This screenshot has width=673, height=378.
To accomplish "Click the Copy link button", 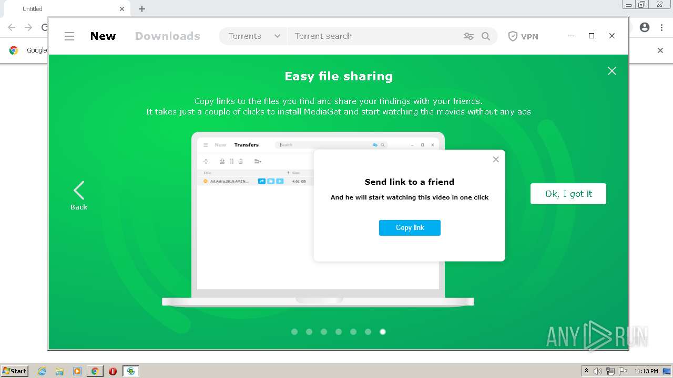I will pos(410,228).
